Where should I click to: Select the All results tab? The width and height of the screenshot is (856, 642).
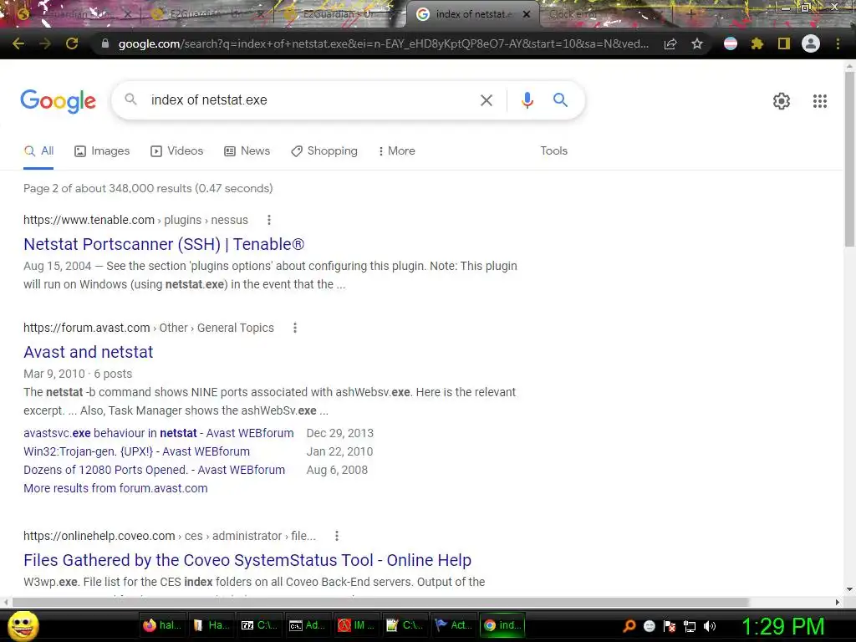point(38,151)
